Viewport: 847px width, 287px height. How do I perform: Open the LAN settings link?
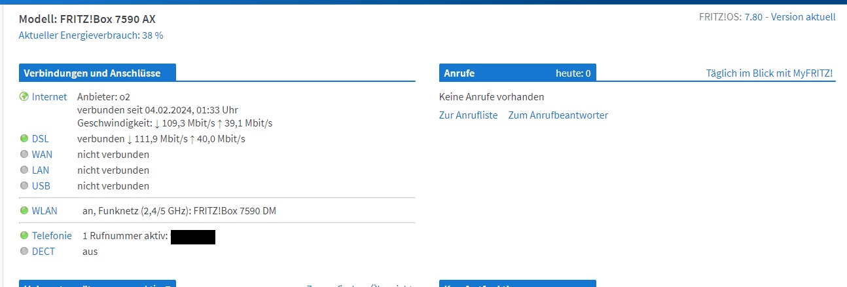(41, 170)
